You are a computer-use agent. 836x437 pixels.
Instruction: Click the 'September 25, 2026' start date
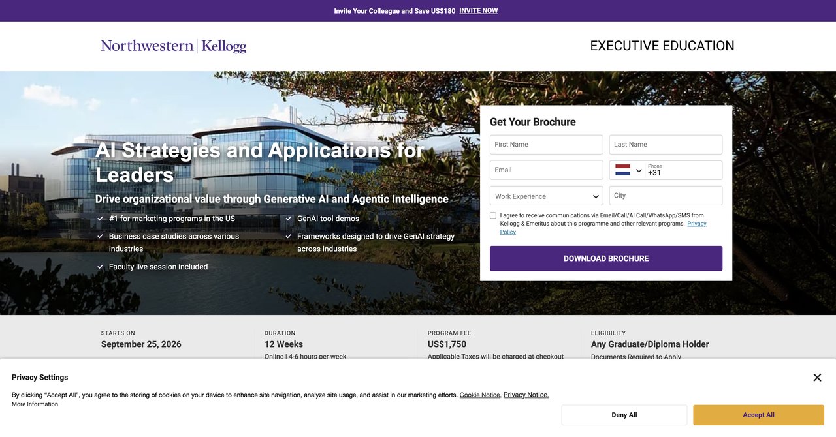click(x=141, y=344)
